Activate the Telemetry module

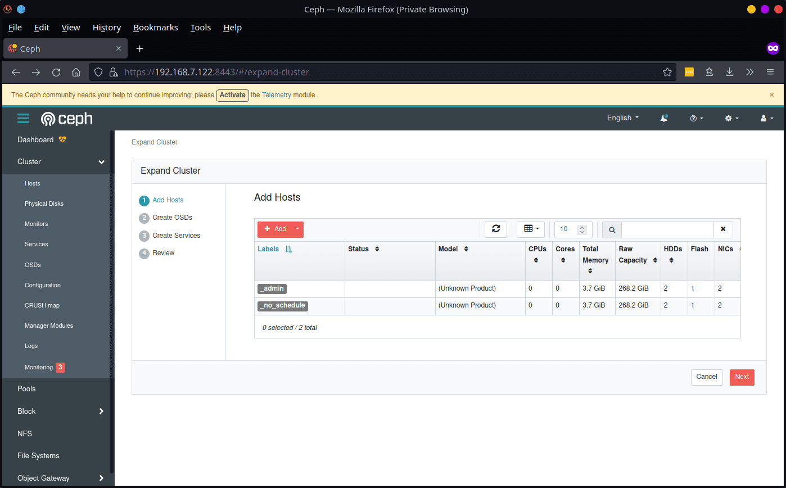pos(232,95)
